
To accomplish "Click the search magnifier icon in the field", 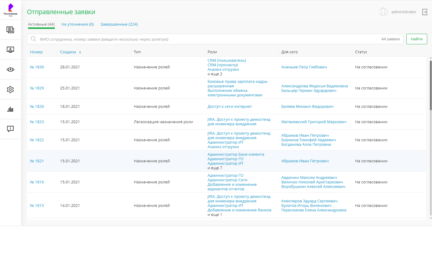I will click(x=33, y=39).
